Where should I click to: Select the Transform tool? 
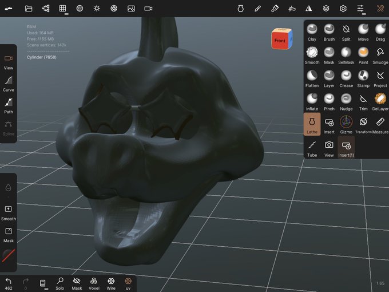click(x=363, y=125)
